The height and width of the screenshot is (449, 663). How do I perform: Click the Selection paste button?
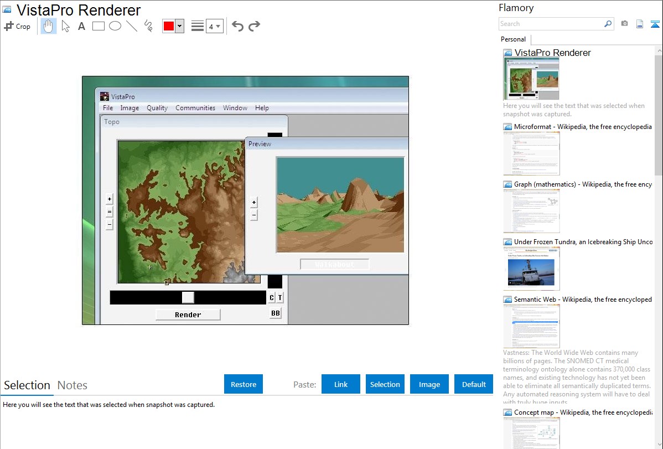(385, 384)
